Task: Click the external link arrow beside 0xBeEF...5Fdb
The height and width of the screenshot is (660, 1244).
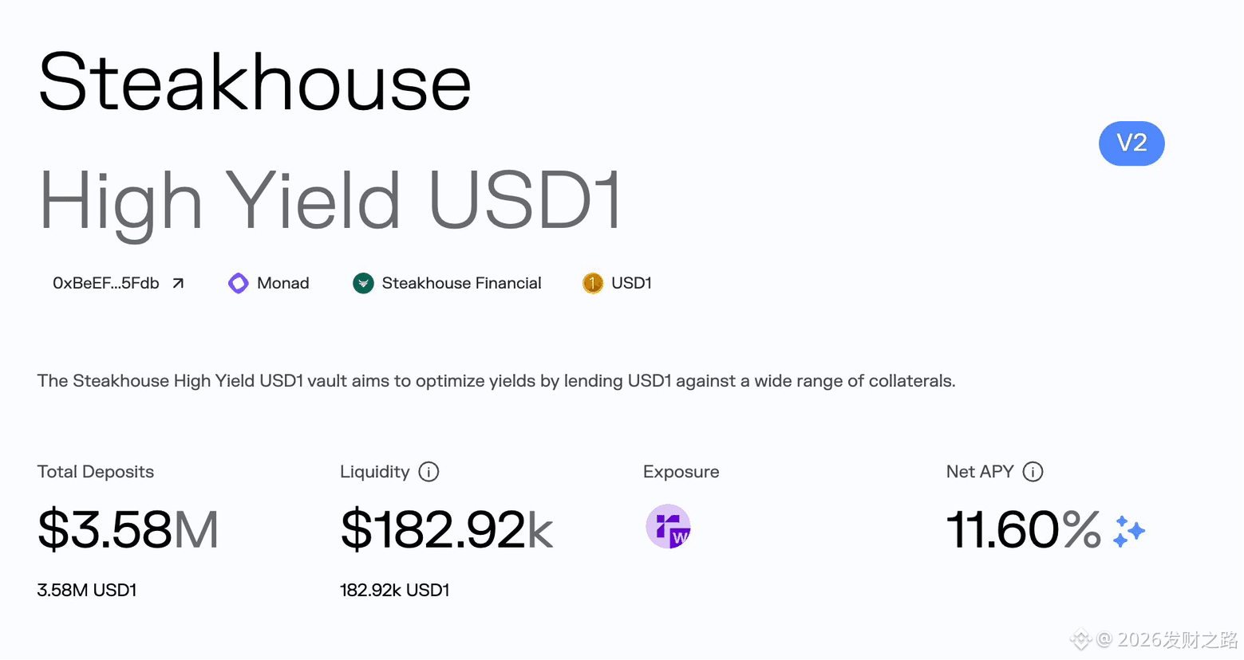Action: point(178,283)
